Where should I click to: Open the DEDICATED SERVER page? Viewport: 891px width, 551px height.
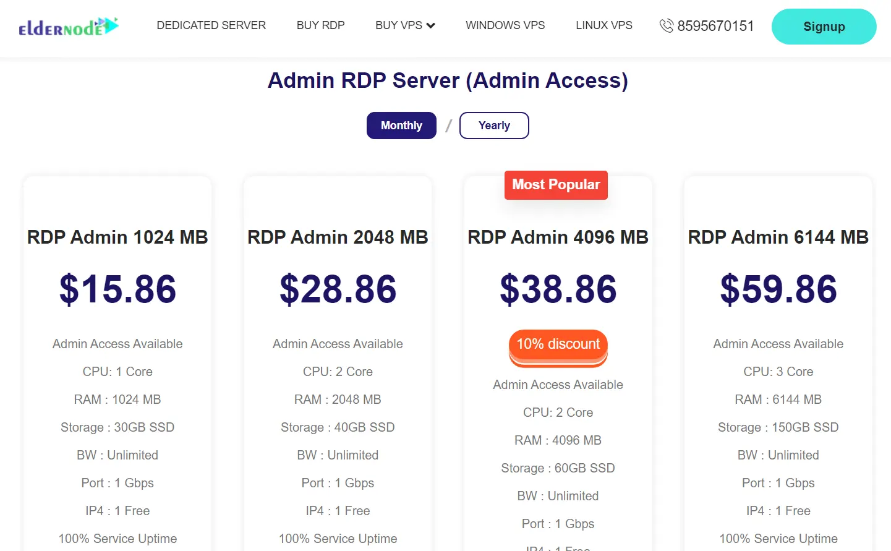click(211, 25)
